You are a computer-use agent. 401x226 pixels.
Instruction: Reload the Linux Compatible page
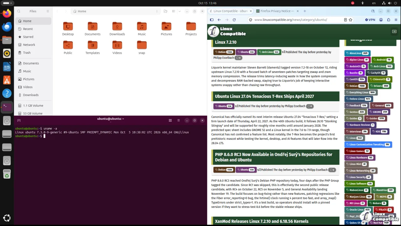[x=234, y=20]
